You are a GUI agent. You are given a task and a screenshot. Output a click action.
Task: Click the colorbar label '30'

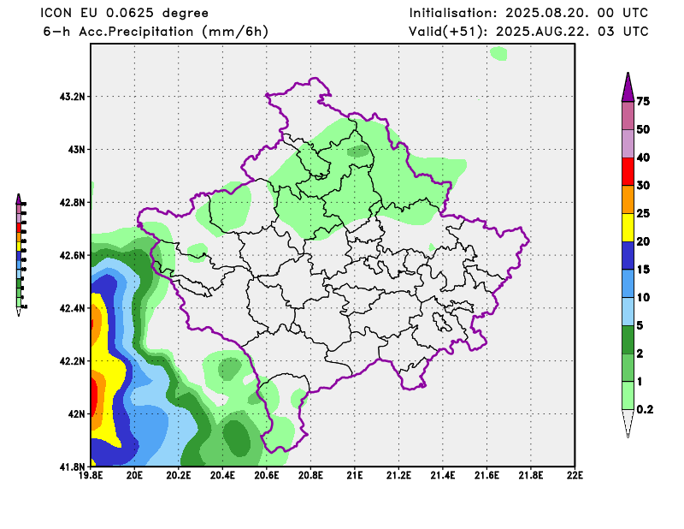click(x=643, y=185)
